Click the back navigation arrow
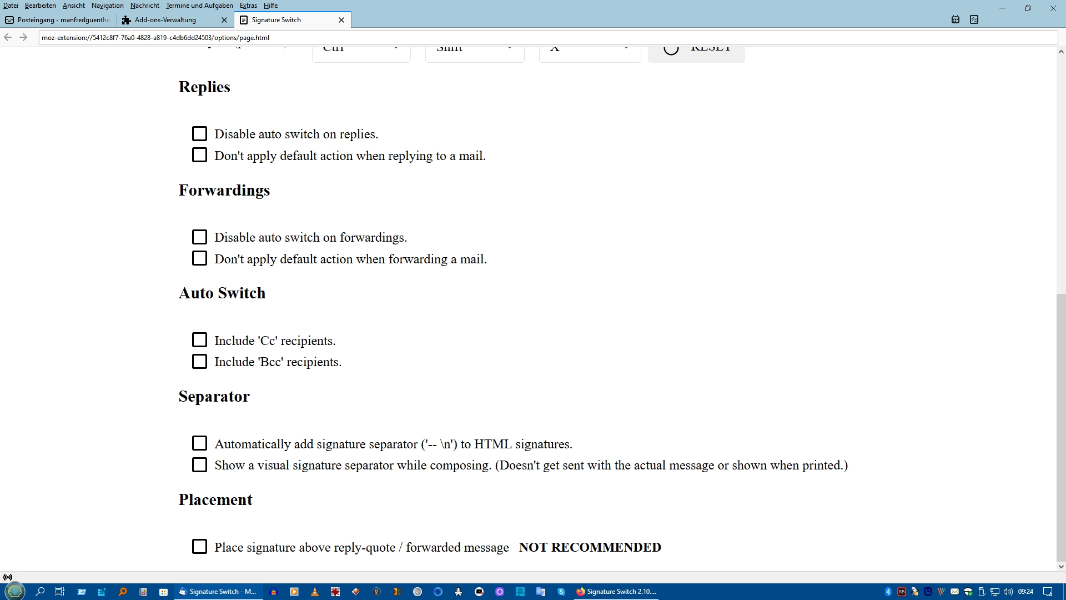1066x600 pixels. (8, 37)
